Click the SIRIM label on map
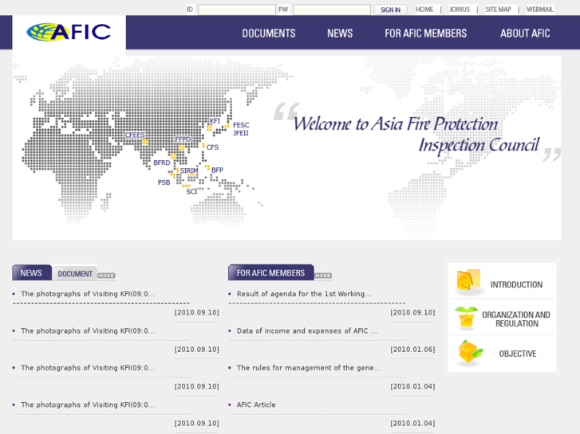Screen dimensions: 580x434 click(189, 170)
